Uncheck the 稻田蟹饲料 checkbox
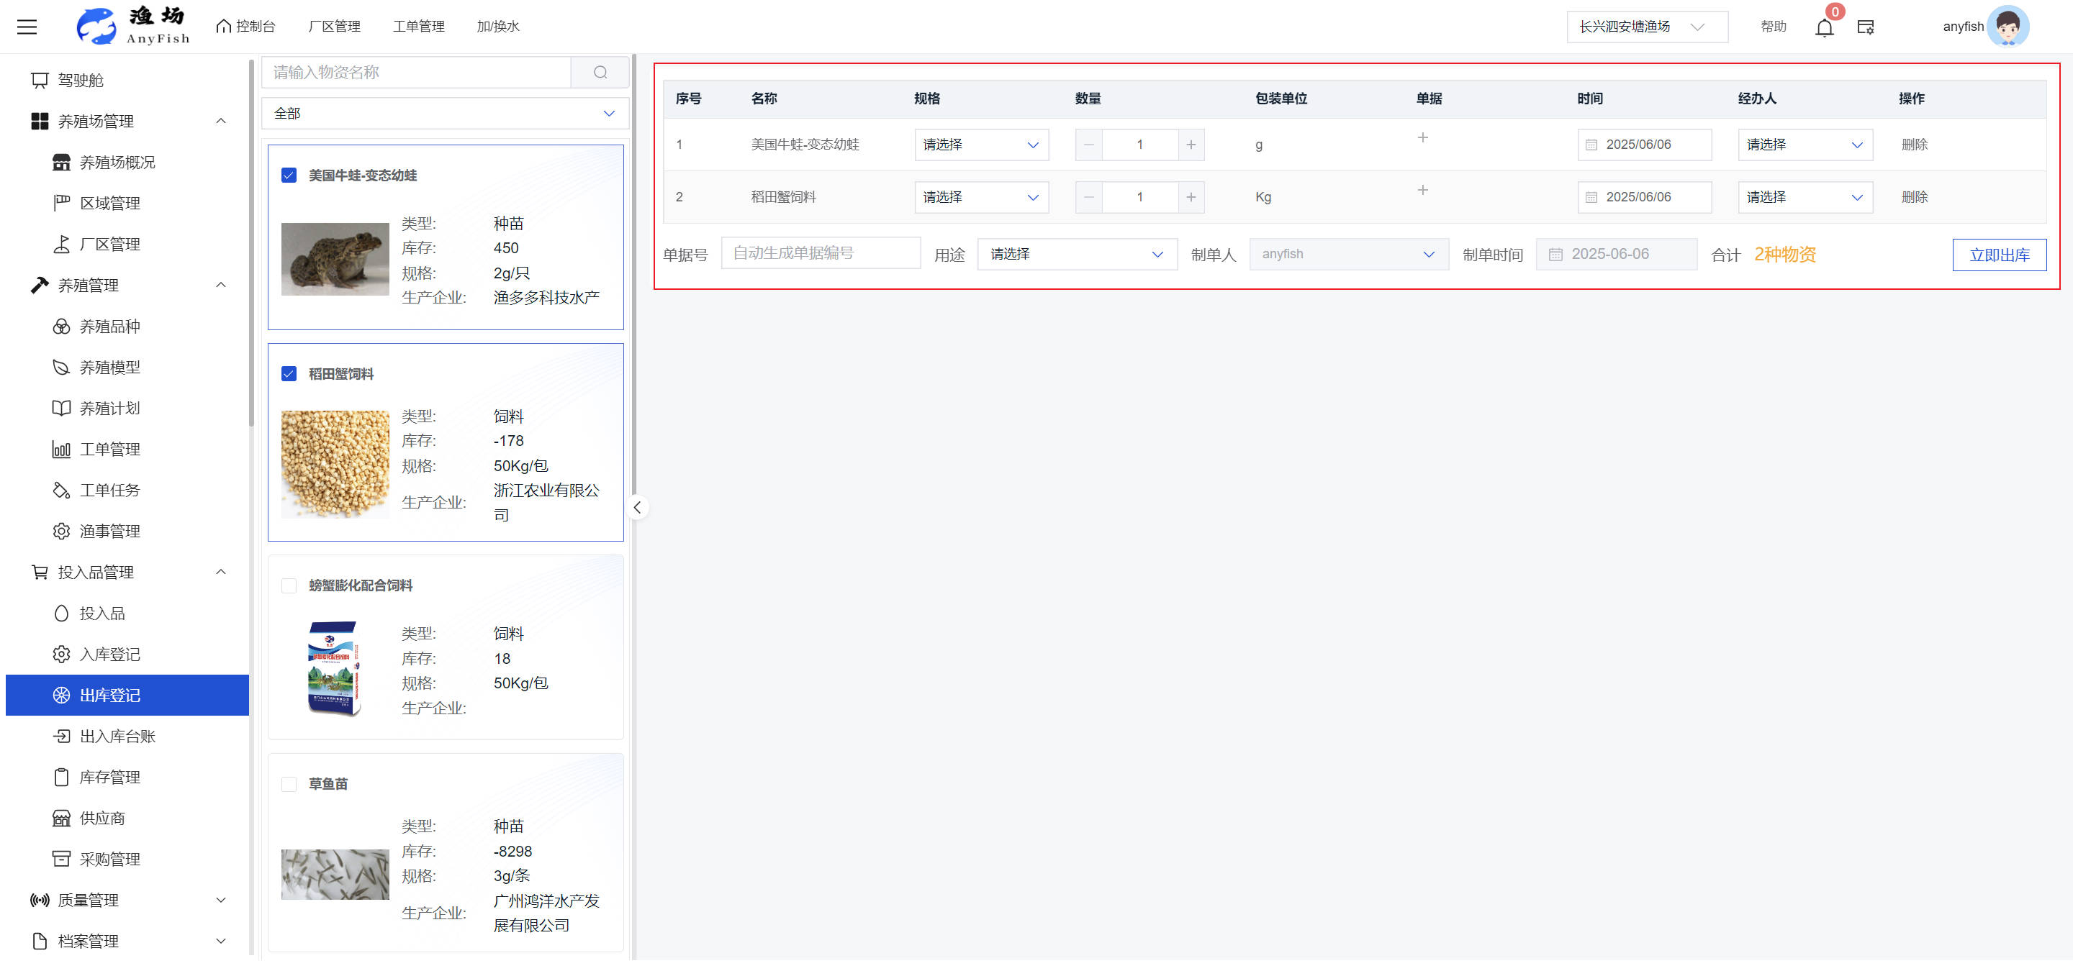This screenshot has width=2073, height=971. (289, 374)
